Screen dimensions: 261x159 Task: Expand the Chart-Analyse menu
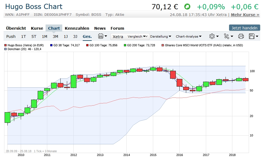(189, 36)
